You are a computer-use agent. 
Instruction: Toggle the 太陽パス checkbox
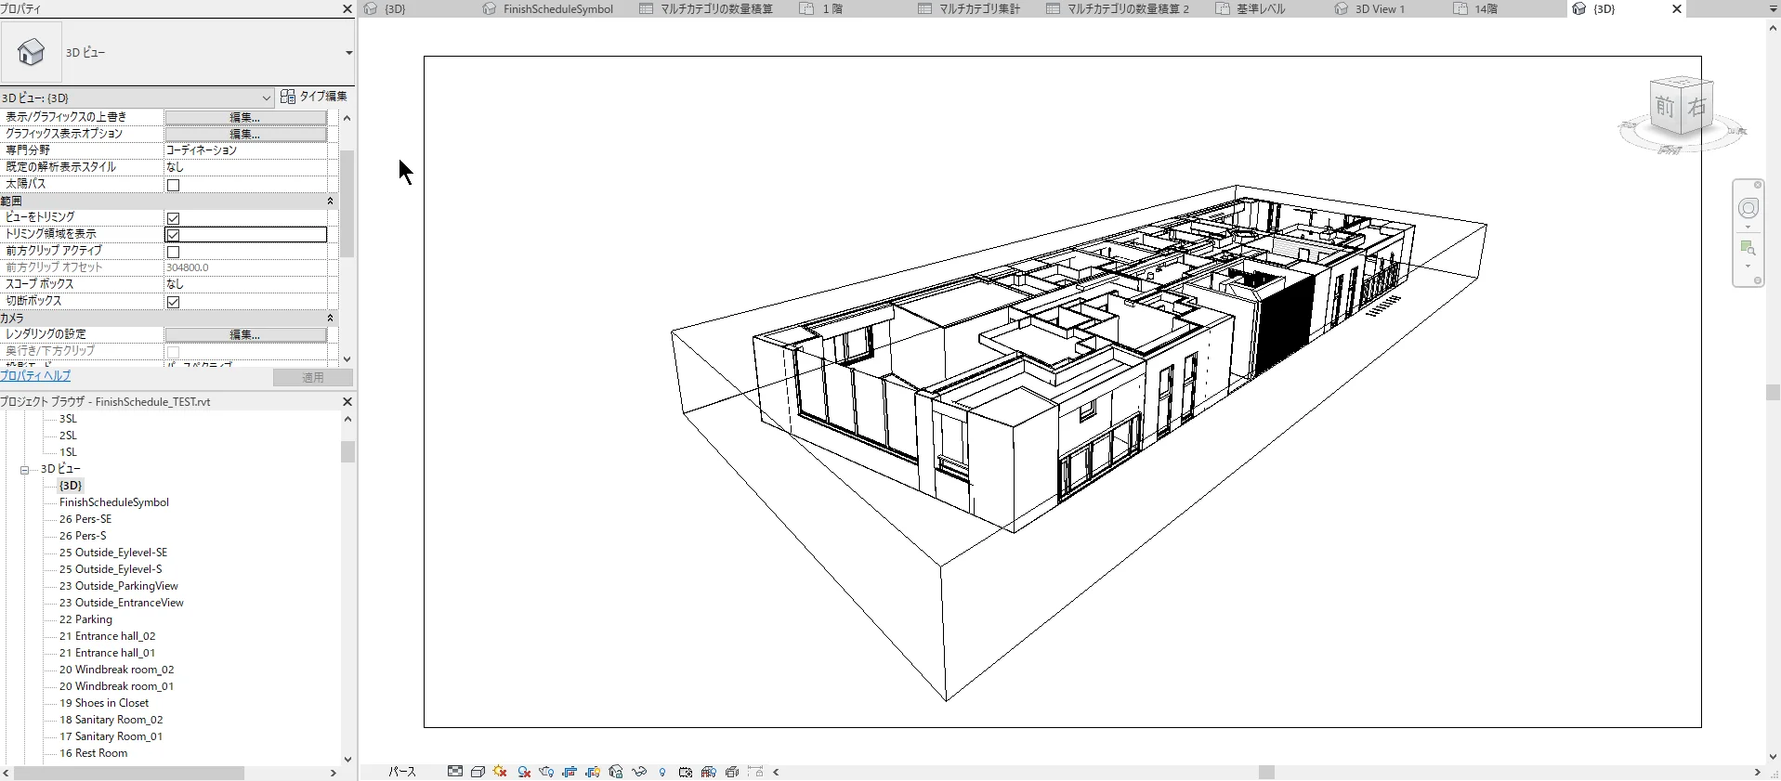coord(173,185)
